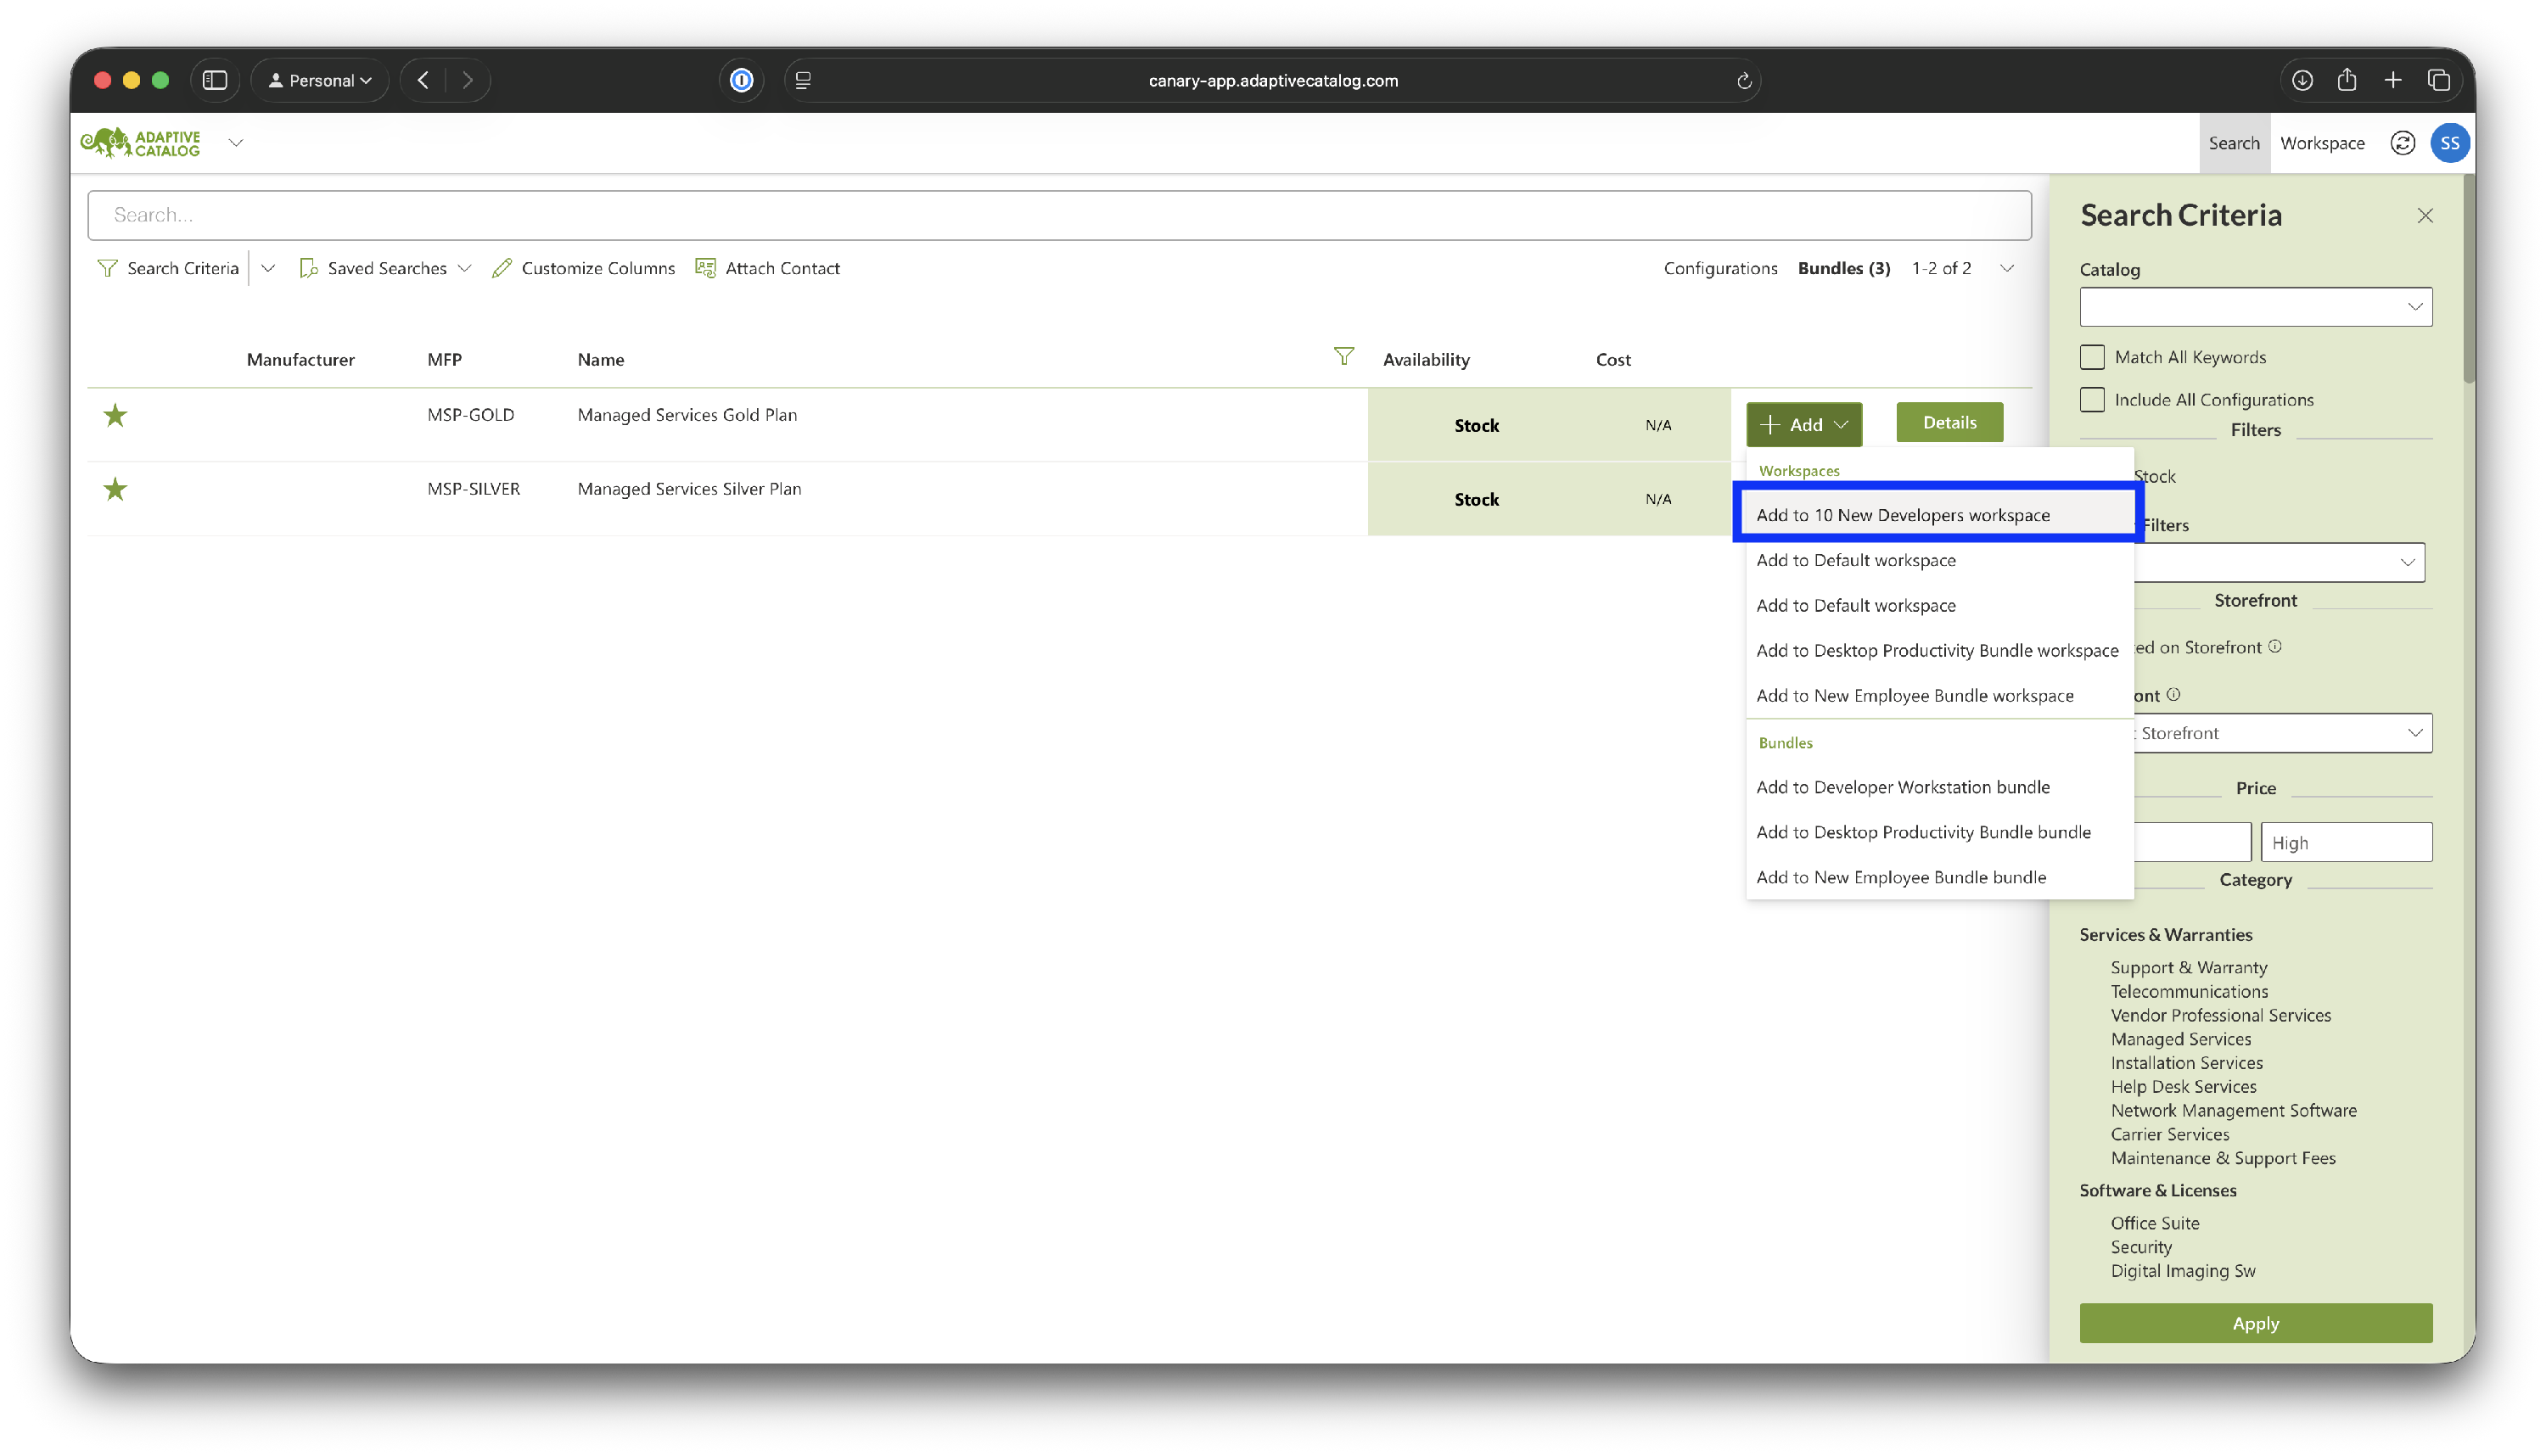Switch to the Workspace tab
Image resolution: width=2546 pixels, height=1456 pixels.
2321,143
